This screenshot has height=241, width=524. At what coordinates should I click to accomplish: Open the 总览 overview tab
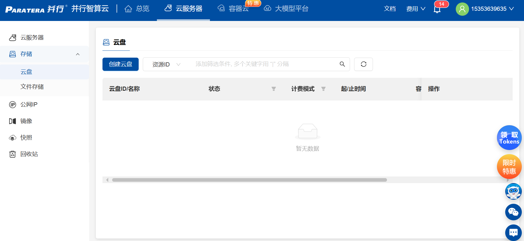[137, 9]
